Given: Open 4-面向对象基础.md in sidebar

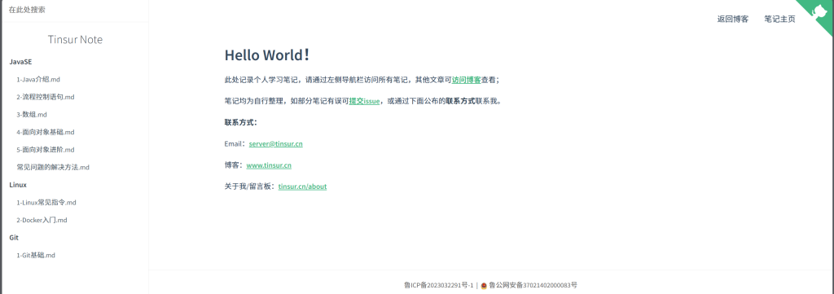Looking at the screenshot, I should (46, 132).
